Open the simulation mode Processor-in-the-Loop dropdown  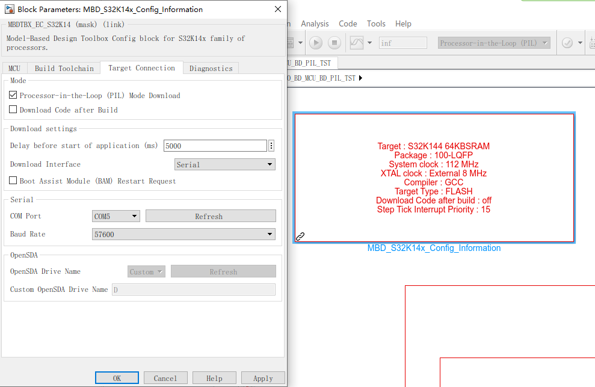494,43
